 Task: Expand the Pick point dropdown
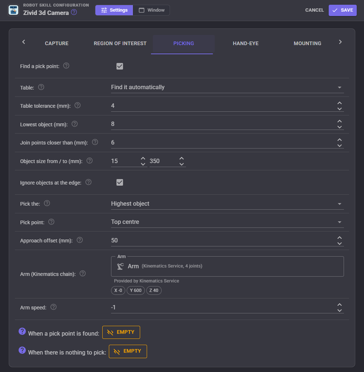tap(227, 222)
